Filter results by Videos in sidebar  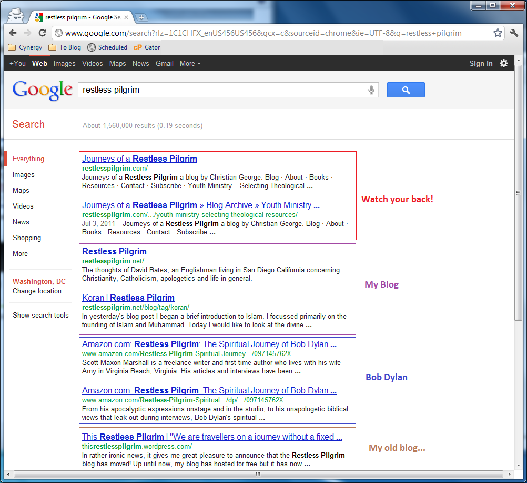pyautogui.click(x=23, y=206)
